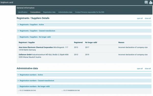This screenshot has height=96, width=153.
Task: Select the Administrative data tab
Action: (65, 12)
